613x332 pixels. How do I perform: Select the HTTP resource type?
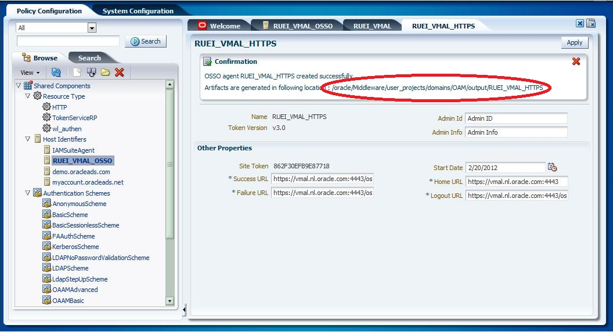(59, 107)
